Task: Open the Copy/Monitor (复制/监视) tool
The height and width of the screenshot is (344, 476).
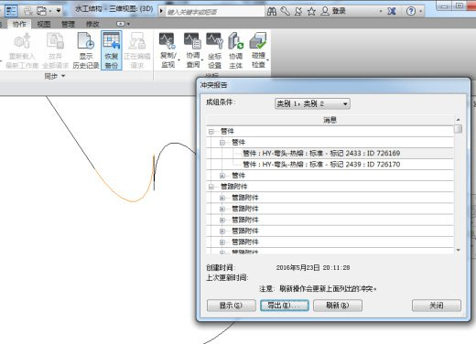Action: (x=168, y=50)
